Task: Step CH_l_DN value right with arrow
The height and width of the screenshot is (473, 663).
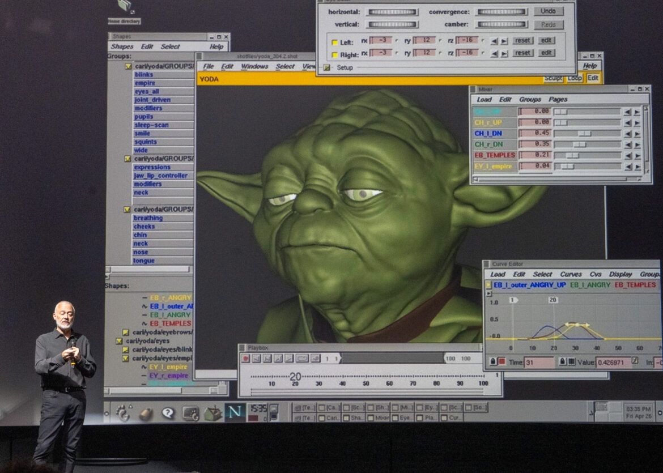Action: [637, 134]
